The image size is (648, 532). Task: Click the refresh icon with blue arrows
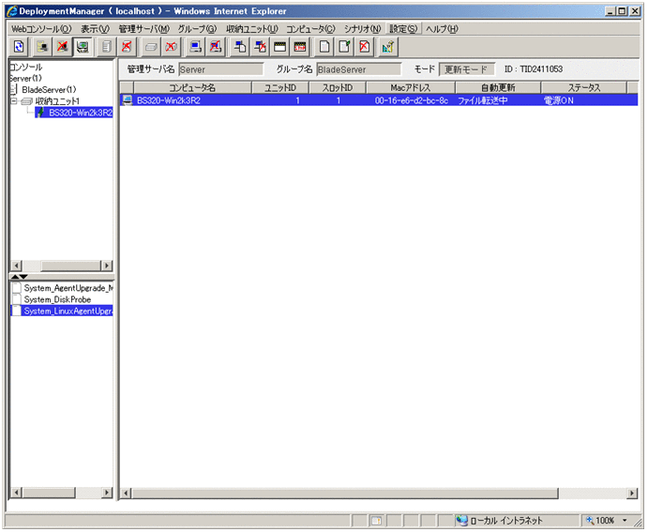point(19,46)
